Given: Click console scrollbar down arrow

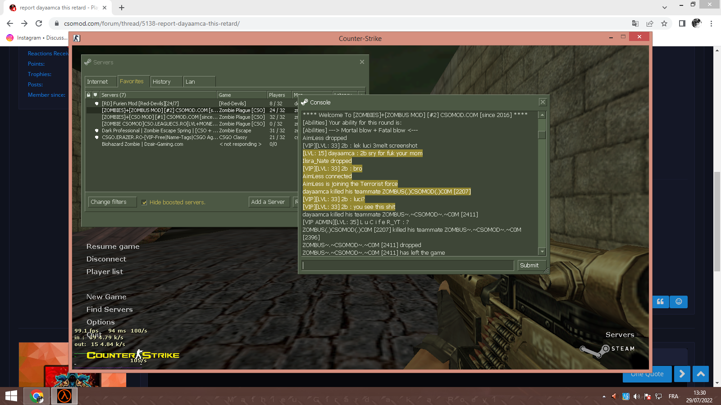Looking at the screenshot, I should pos(542,252).
